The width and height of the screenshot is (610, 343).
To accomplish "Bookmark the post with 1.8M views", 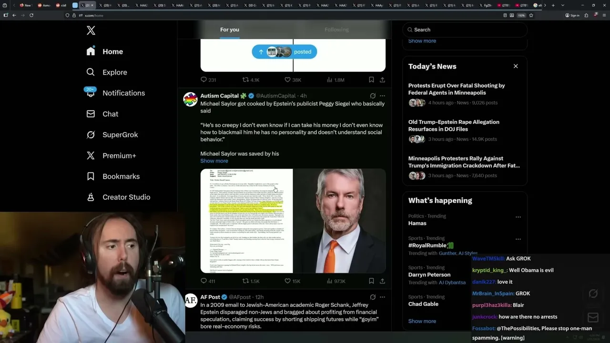I will pos(371,80).
